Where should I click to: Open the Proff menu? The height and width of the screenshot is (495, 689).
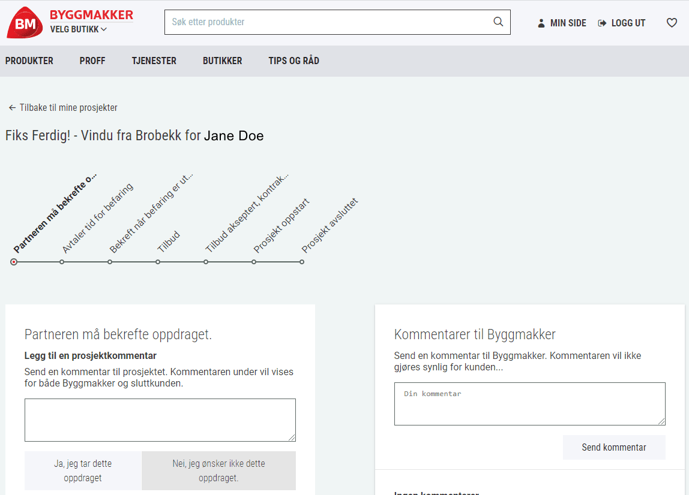(92, 61)
